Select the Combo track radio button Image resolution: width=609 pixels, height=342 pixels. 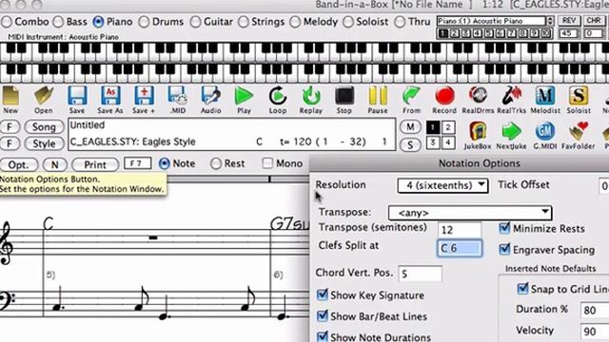(x=7, y=22)
